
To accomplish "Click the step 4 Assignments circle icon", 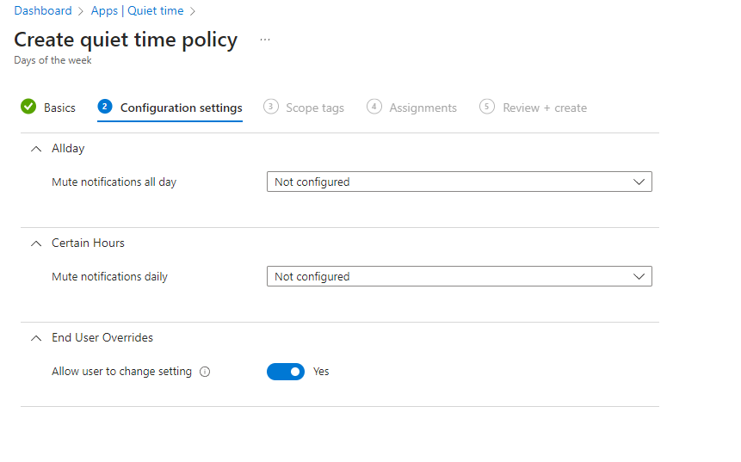I will pos(374,107).
